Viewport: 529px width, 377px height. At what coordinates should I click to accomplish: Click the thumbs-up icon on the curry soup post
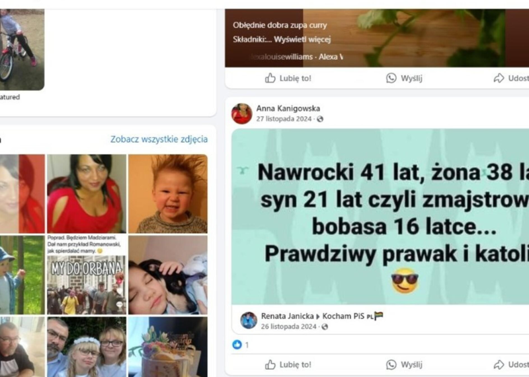[x=270, y=78]
